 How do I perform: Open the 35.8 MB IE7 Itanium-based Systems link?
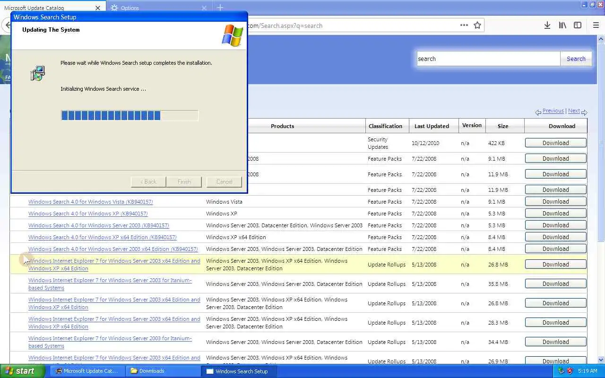tap(110, 284)
